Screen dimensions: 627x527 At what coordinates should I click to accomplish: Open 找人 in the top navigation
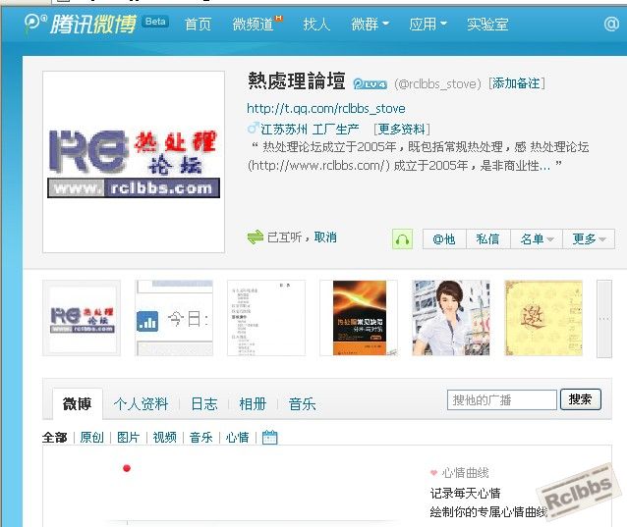point(316,24)
